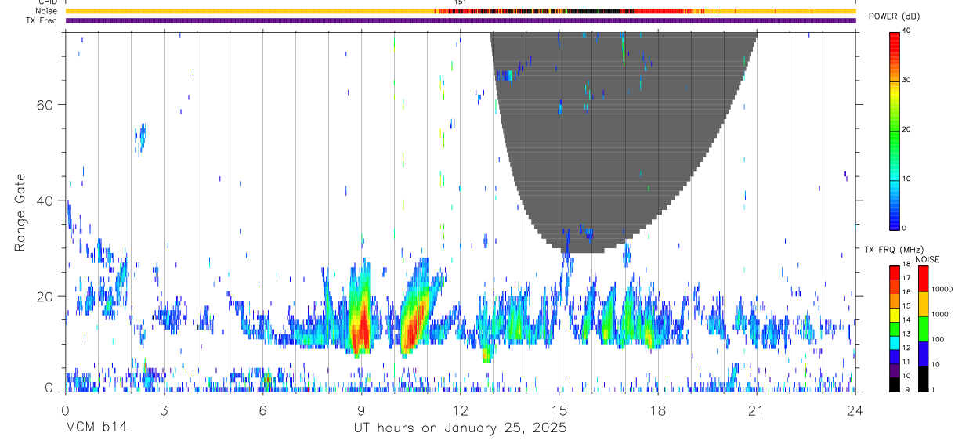The height and width of the screenshot is (444, 962).
Task: Click the 21 hour tick on time axis
Action: pos(756,410)
